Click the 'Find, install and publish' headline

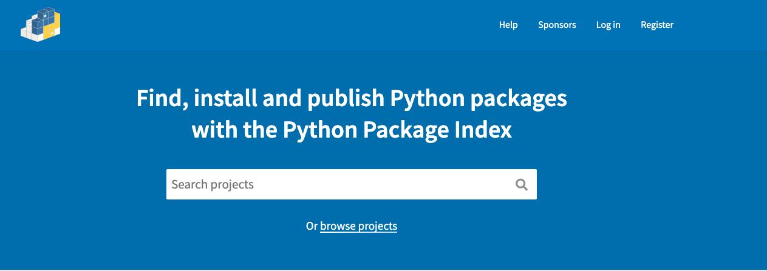pyautogui.click(x=352, y=98)
